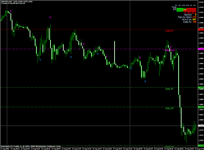Select the Daily R1 line label

169,31
